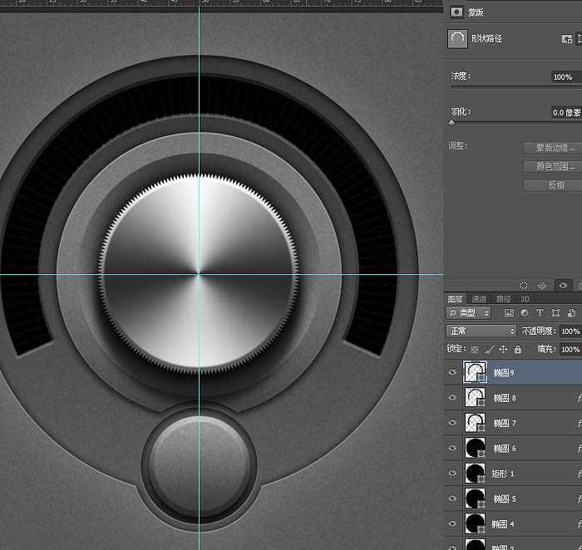Click the lock transparent pixels icon
This screenshot has width=582, height=550.
click(x=475, y=350)
